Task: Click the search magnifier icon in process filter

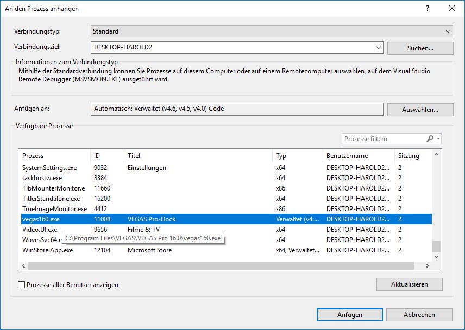Action: (430, 139)
